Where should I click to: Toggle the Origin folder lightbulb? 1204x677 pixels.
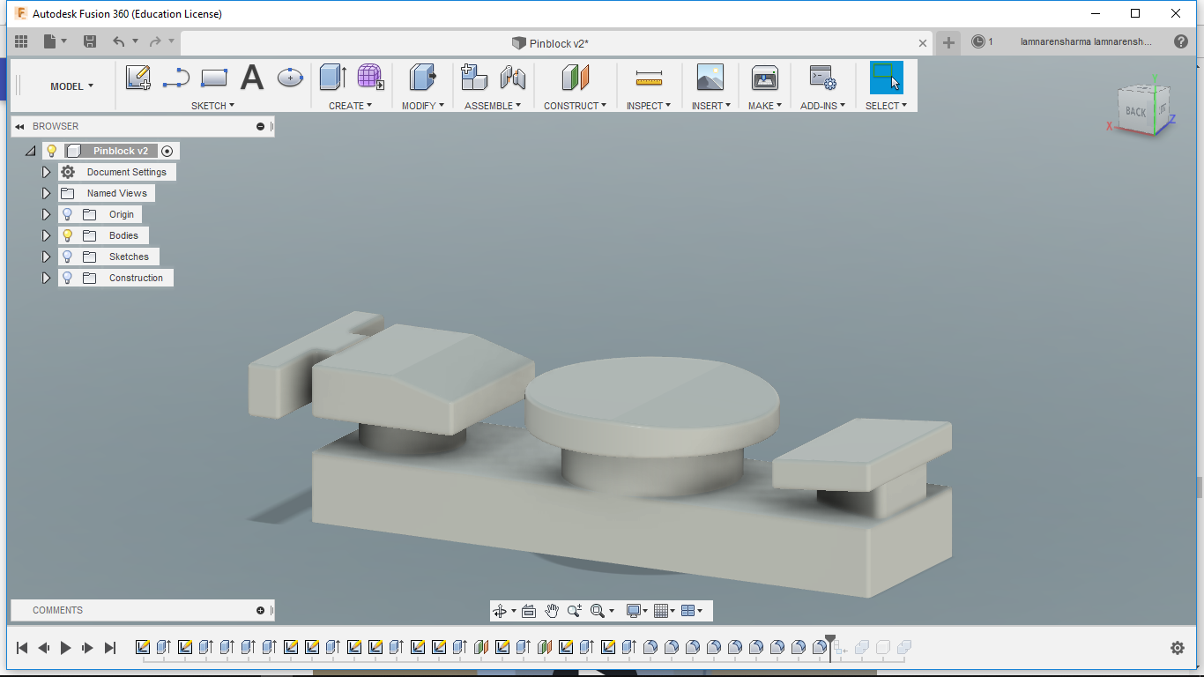click(x=67, y=214)
